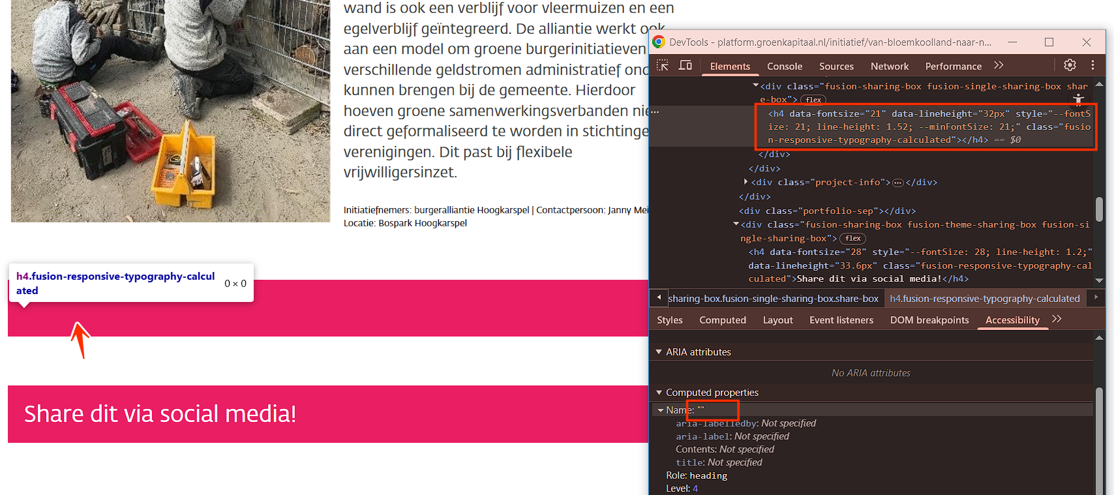Click the flex badge on share-box div
This screenshot has width=1114, height=495.
813,100
